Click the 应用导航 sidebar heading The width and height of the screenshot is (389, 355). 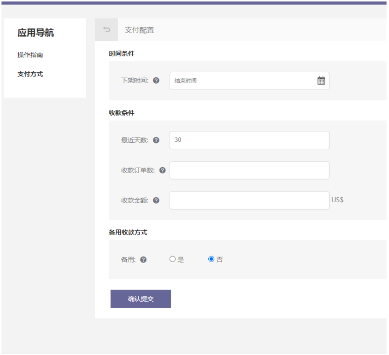[x=36, y=33]
